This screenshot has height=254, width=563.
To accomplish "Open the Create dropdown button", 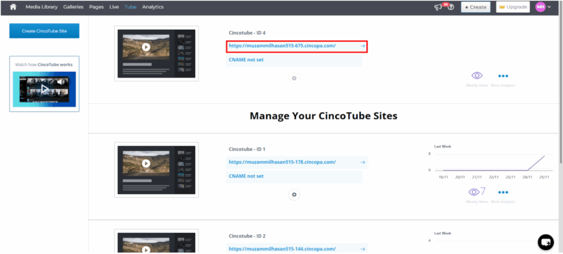I will 474,7.
